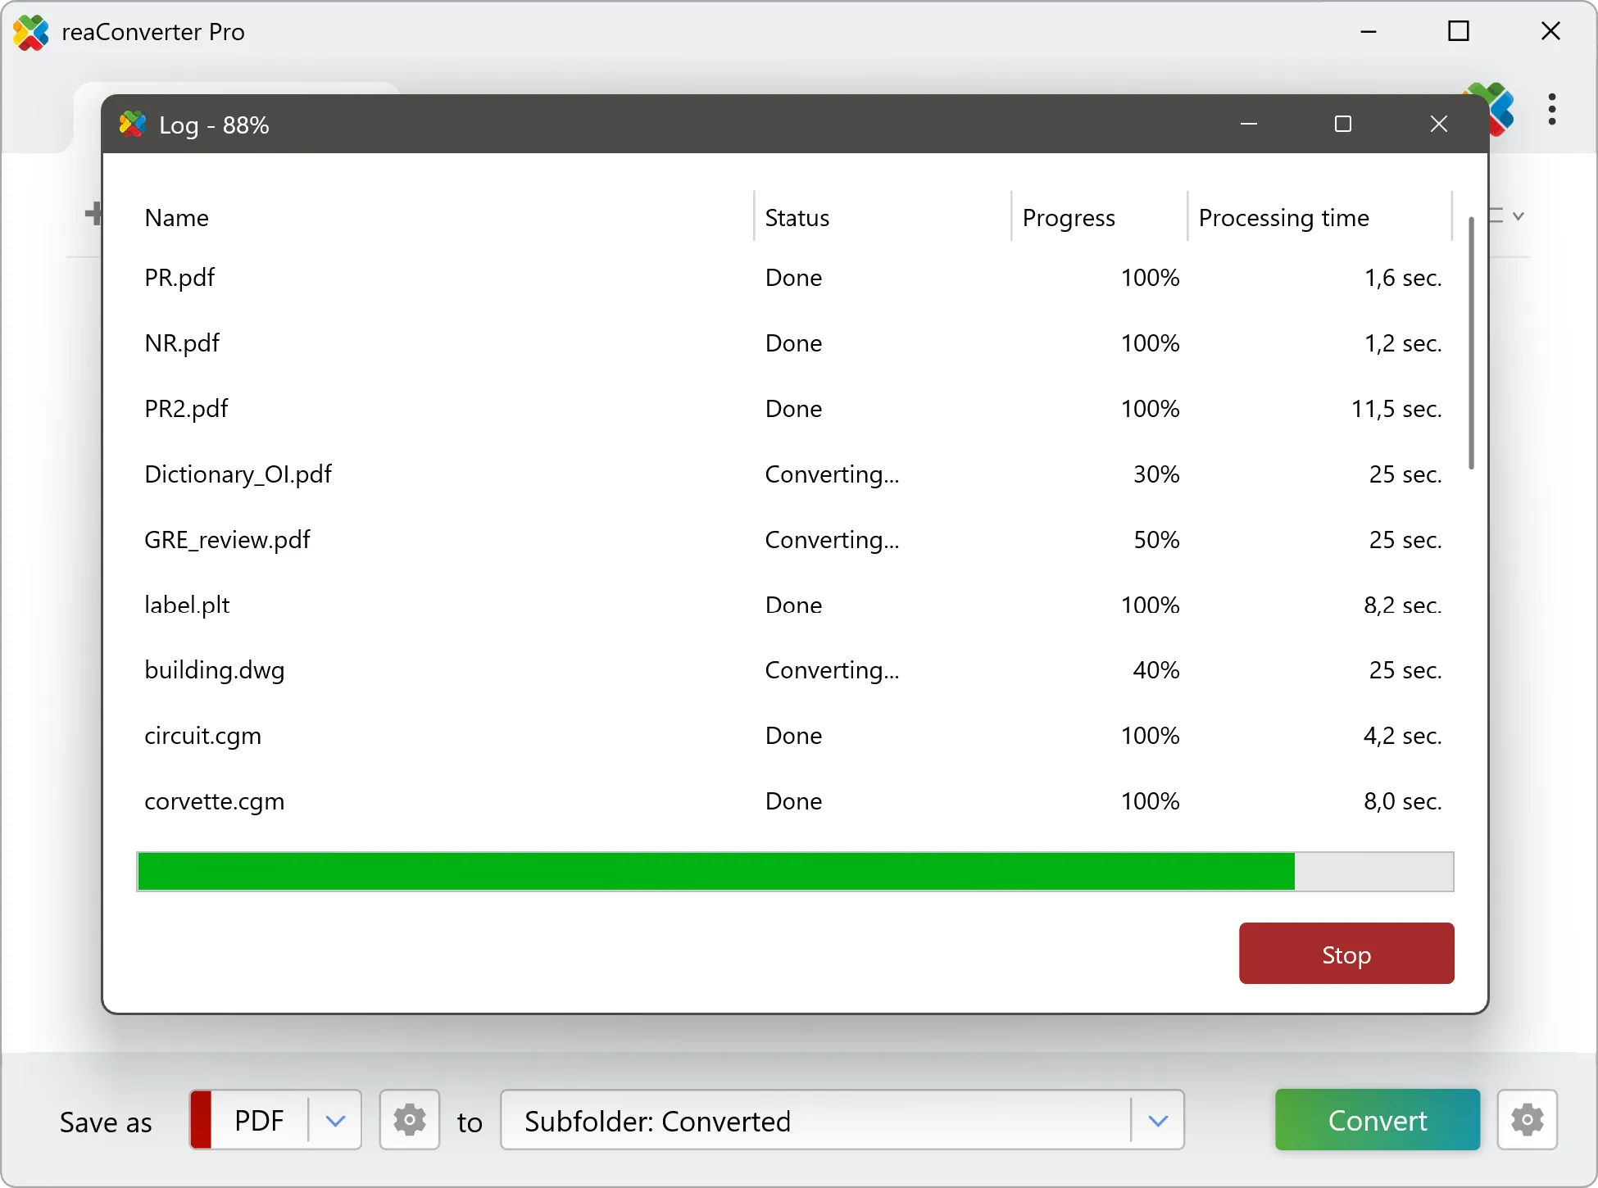
Task: Sort files by the Processing time column header
Action: coord(1283,217)
